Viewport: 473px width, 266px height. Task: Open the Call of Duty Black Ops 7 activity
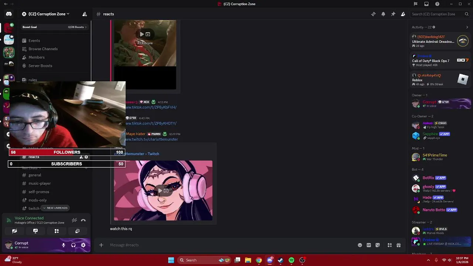coord(441,60)
